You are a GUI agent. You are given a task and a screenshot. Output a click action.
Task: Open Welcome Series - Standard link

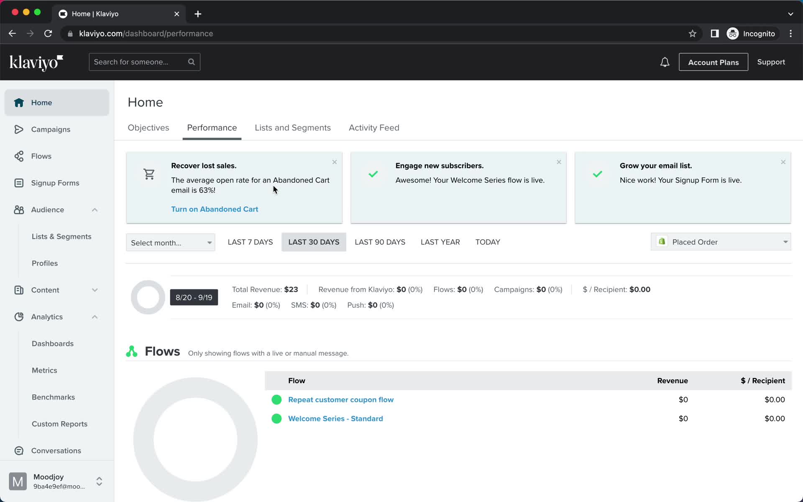coord(335,419)
